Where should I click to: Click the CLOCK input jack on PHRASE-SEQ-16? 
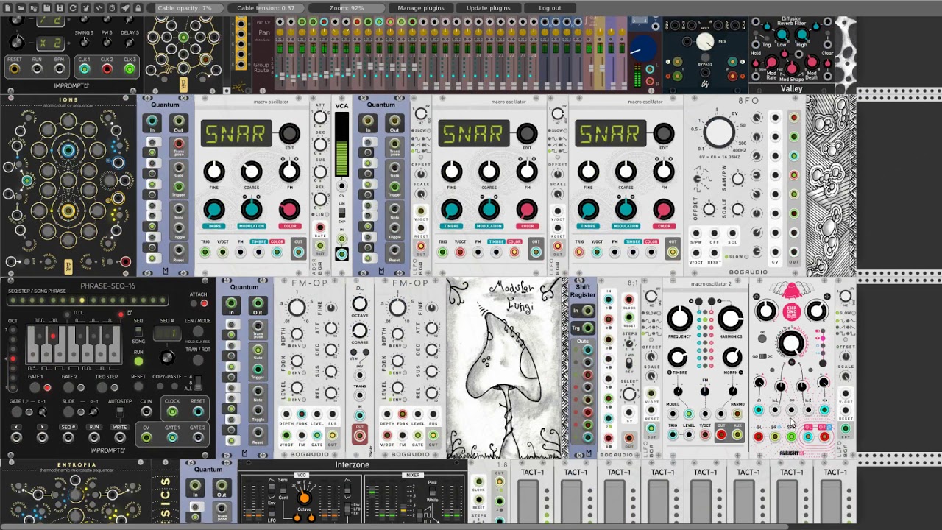pyautogui.click(x=172, y=411)
